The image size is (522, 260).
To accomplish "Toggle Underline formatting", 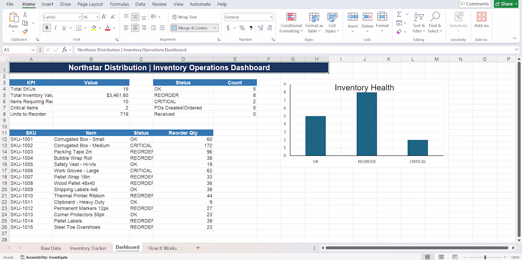I will (64, 28).
